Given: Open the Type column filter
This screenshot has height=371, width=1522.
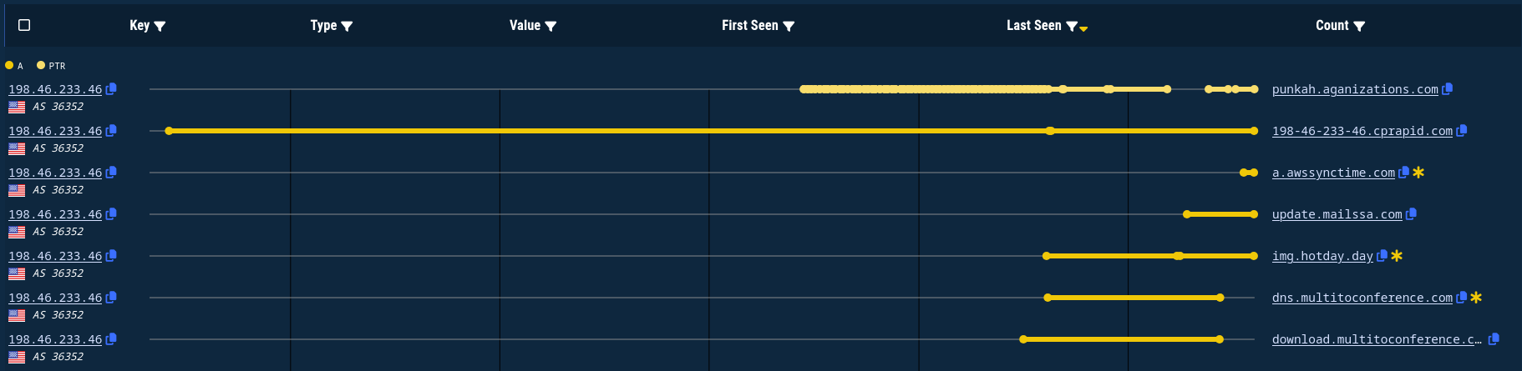Looking at the screenshot, I should pyautogui.click(x=348, y=26).
